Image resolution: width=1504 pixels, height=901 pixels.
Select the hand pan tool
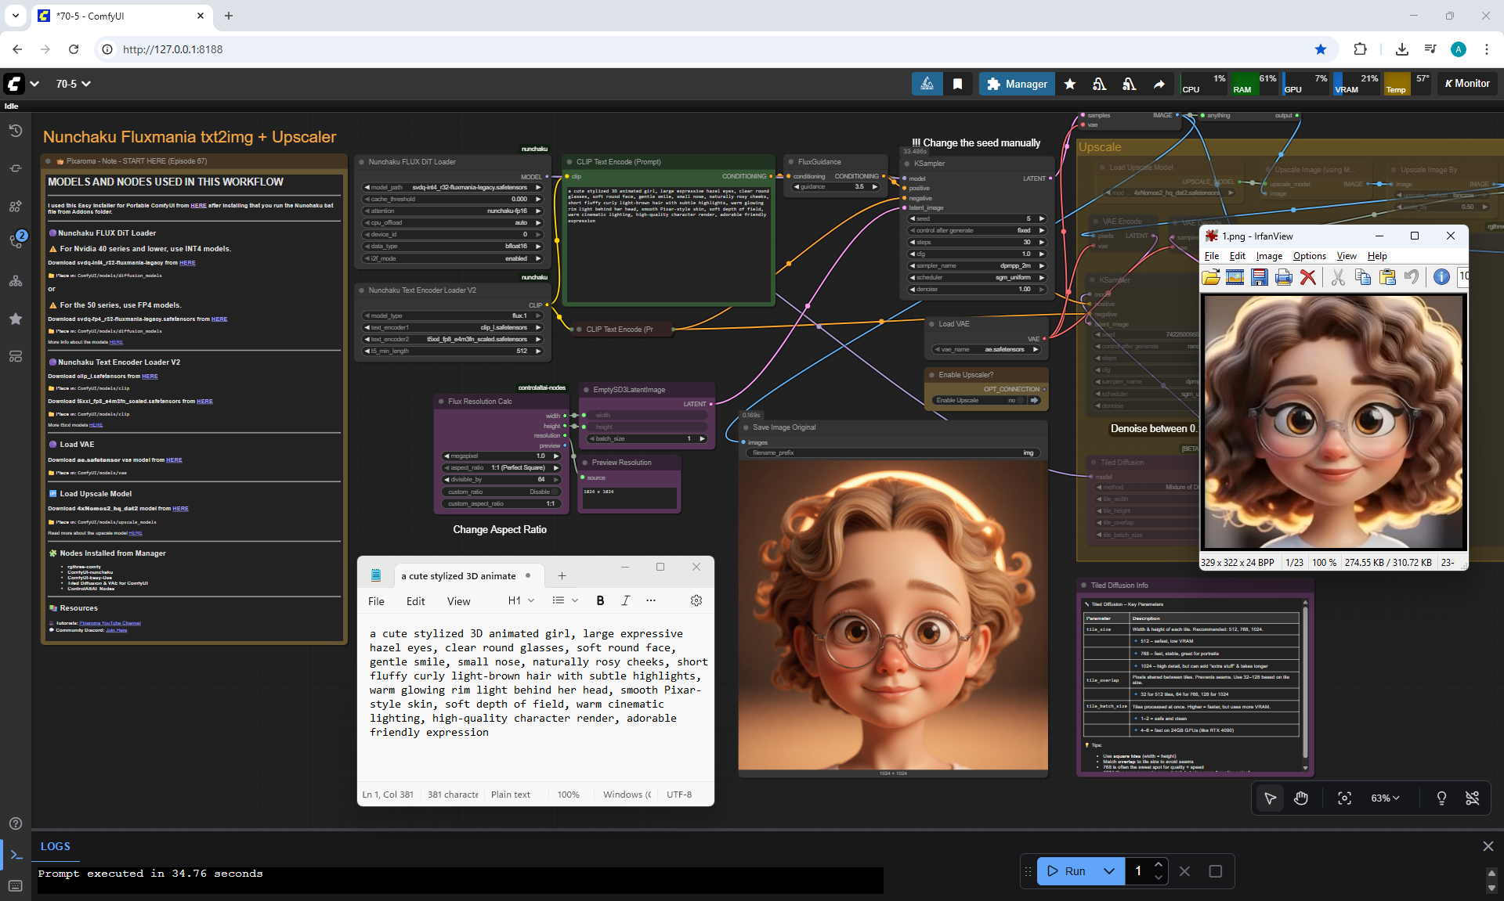1301,798
